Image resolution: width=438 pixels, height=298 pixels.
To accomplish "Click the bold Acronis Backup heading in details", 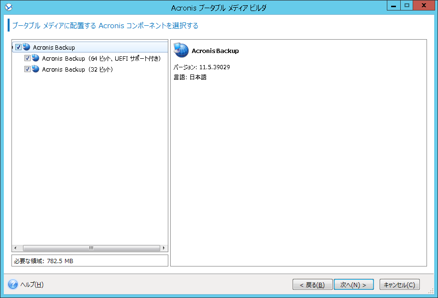I will pos(215,51).
